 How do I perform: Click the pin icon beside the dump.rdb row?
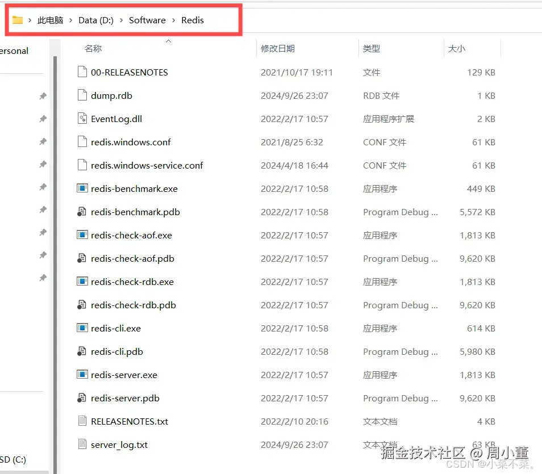pyautogui.click(x=43, y=96)
